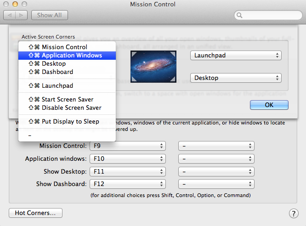
Task: Click the galaxy screen preview thumbnail
Action: (x=153, y=67)
